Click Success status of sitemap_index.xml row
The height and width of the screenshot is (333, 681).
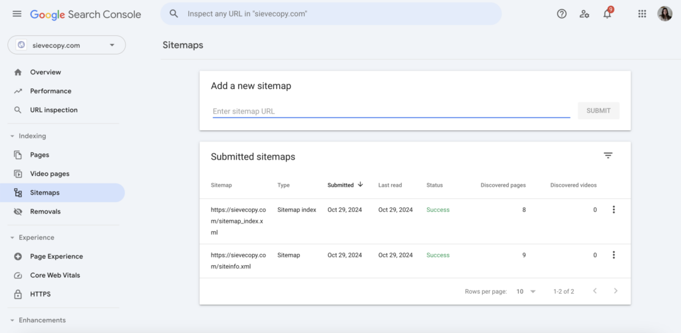click(x=438, y=209)
